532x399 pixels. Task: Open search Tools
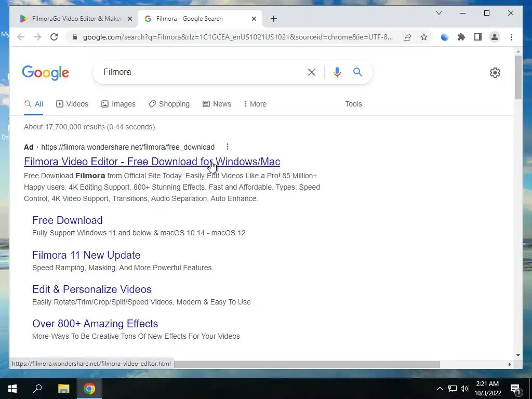point(353,104)
